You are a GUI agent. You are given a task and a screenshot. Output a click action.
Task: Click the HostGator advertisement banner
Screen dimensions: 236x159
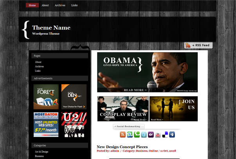tap(46, 124)
